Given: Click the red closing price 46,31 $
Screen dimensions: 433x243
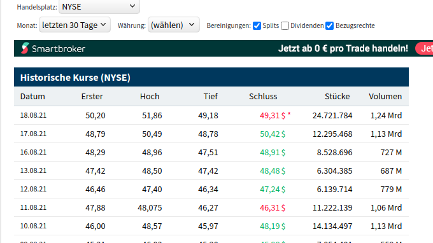Looking at the screenshot, I should click(x=273, y=207).
